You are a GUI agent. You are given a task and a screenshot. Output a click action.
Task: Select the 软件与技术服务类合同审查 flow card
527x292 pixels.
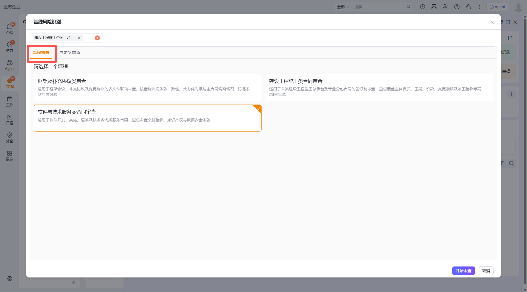point(148,118)
